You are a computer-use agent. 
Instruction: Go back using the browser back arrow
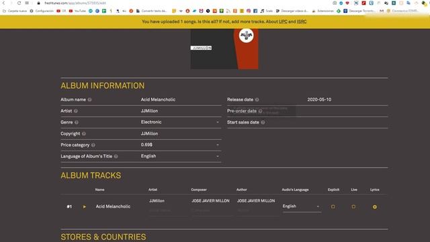pos(3,3)
